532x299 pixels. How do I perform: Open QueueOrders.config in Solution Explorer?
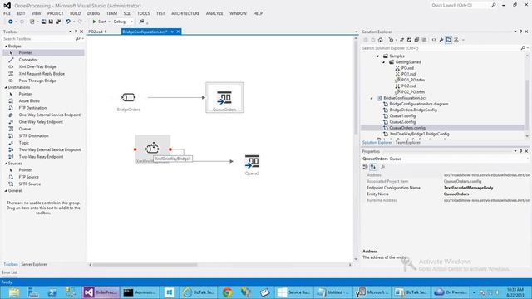coord(407,128)
